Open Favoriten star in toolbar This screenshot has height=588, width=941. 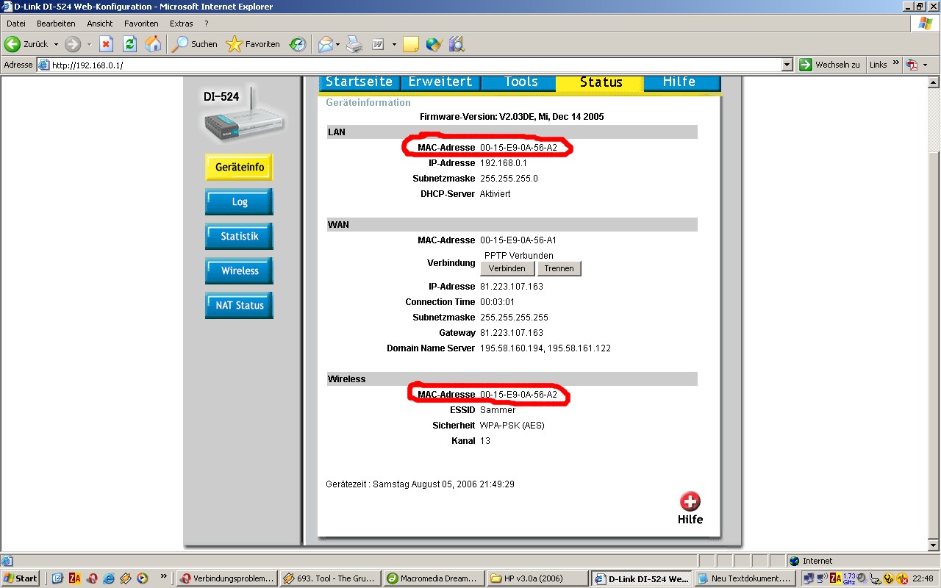pos(253,44)
